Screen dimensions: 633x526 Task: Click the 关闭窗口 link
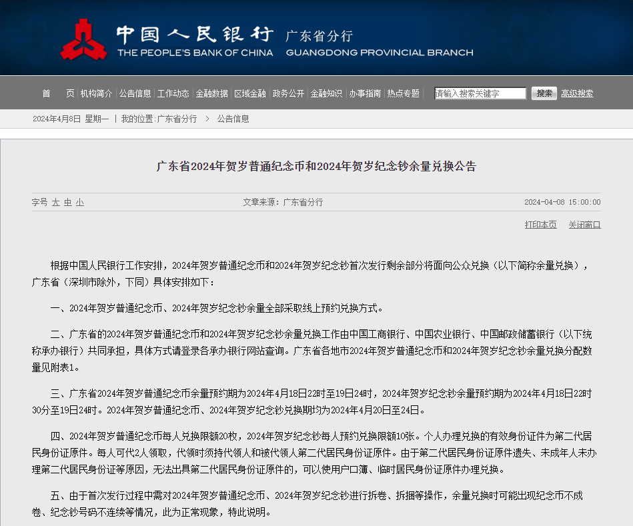(x=584, y=225)
